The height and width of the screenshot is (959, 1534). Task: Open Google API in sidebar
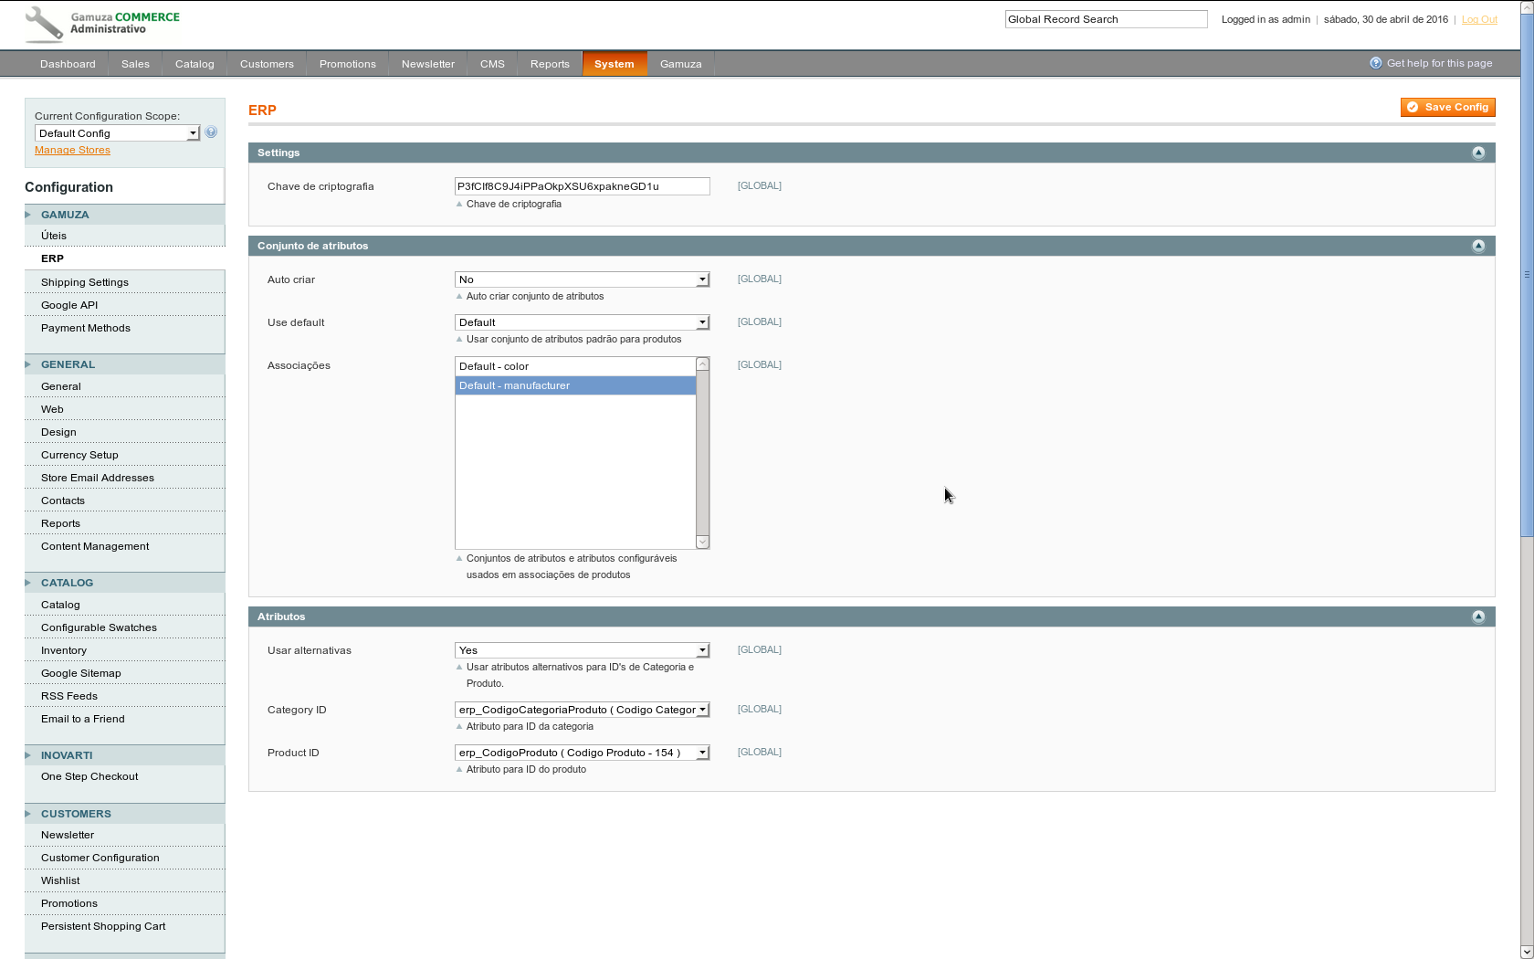124,305
